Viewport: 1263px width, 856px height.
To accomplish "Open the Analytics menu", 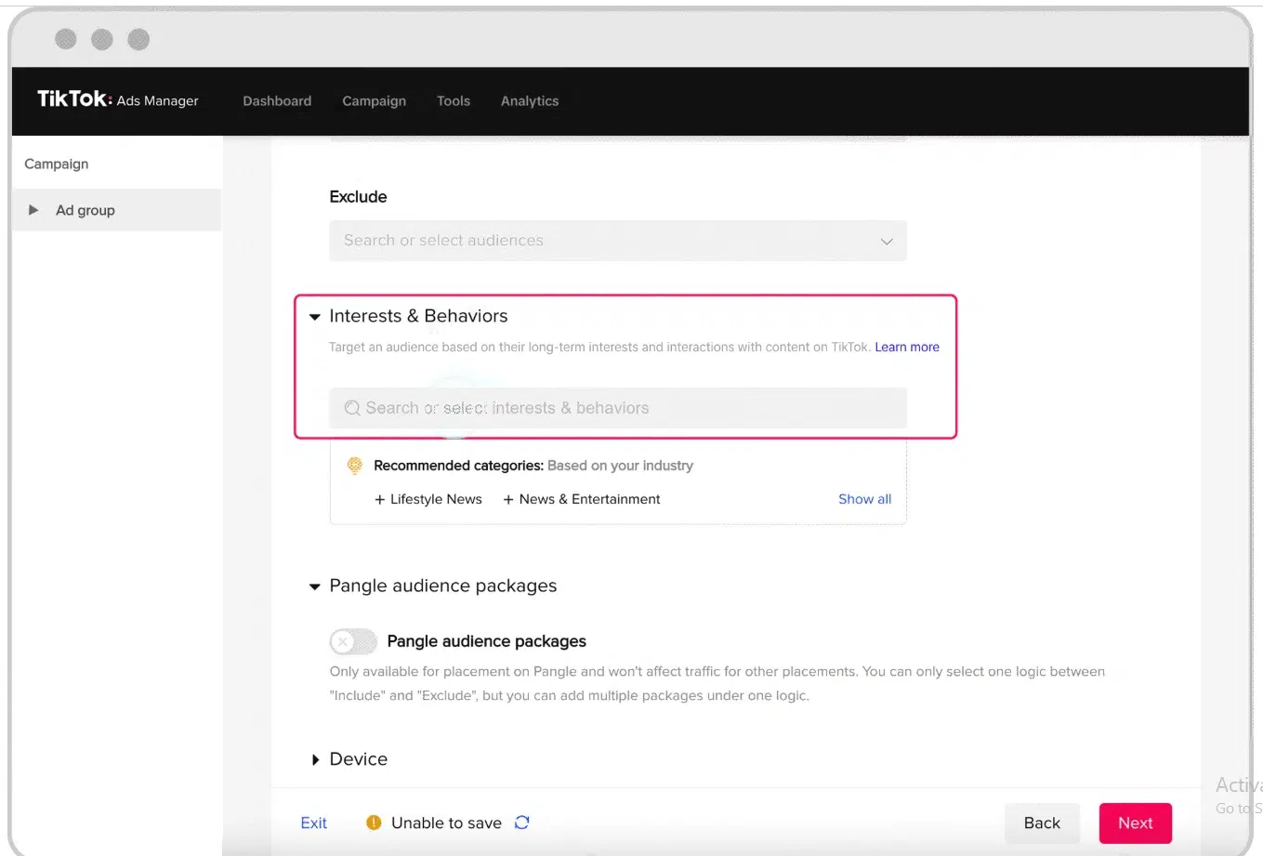I will pyautogui.click(x=530, y=101).
